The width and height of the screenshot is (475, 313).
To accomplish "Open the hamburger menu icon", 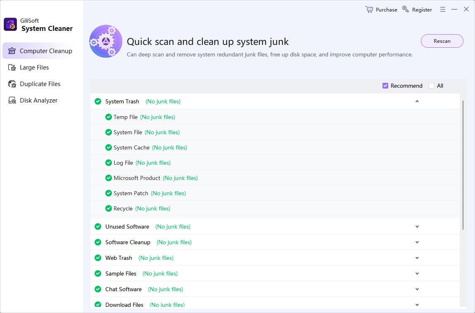I will coord(442,9).
